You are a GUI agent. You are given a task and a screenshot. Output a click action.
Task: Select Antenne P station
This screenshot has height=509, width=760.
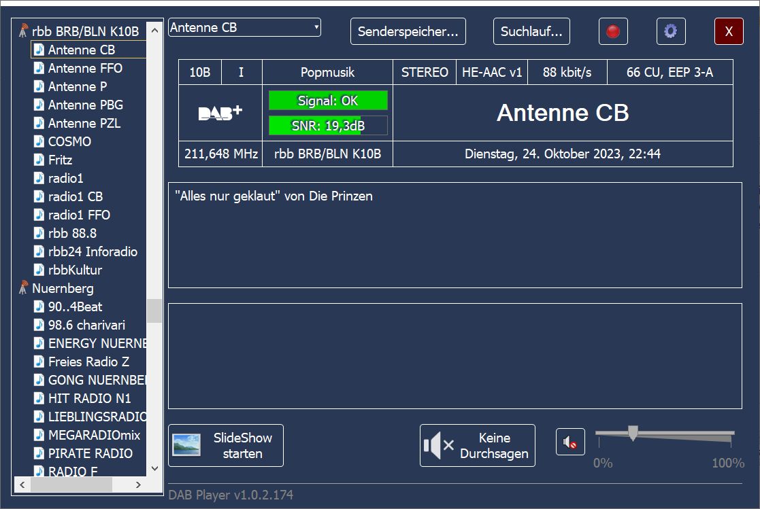click(x=78, y=87)
